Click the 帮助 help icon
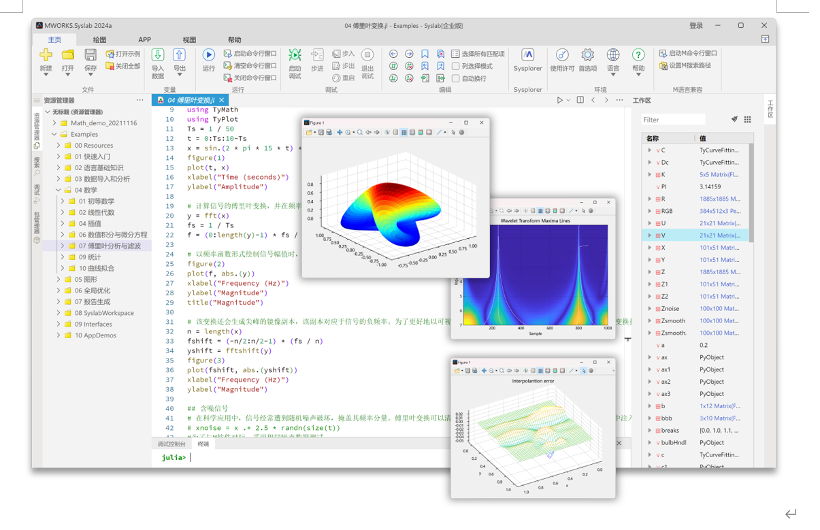Viewport: 820px width, 530px height. 638,54
